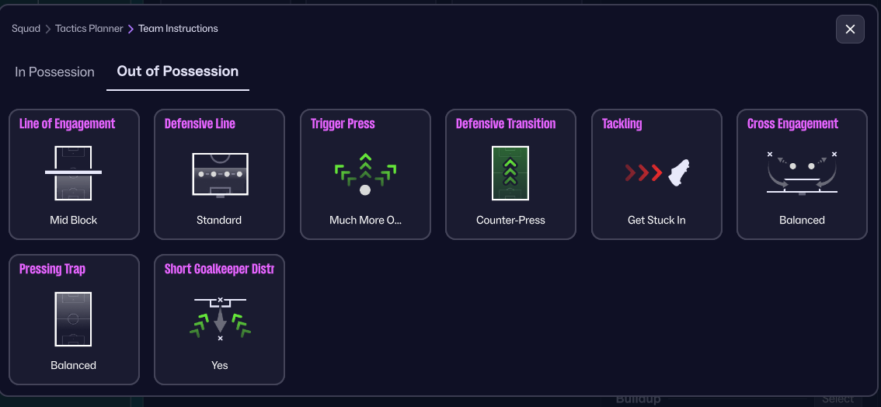Click the Cross Engagement diagram icon

point(802,172)
